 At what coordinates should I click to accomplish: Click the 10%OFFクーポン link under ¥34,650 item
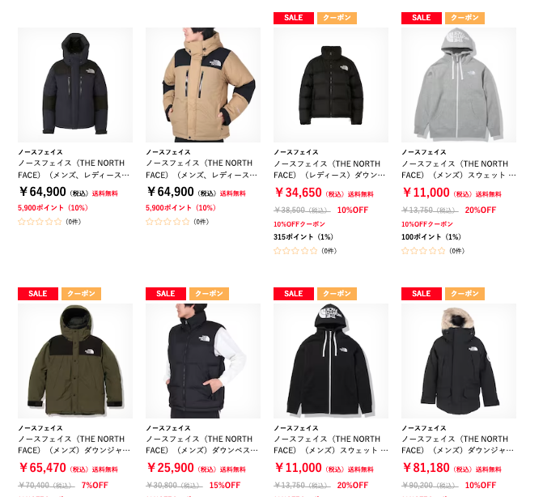pos(299,224)
